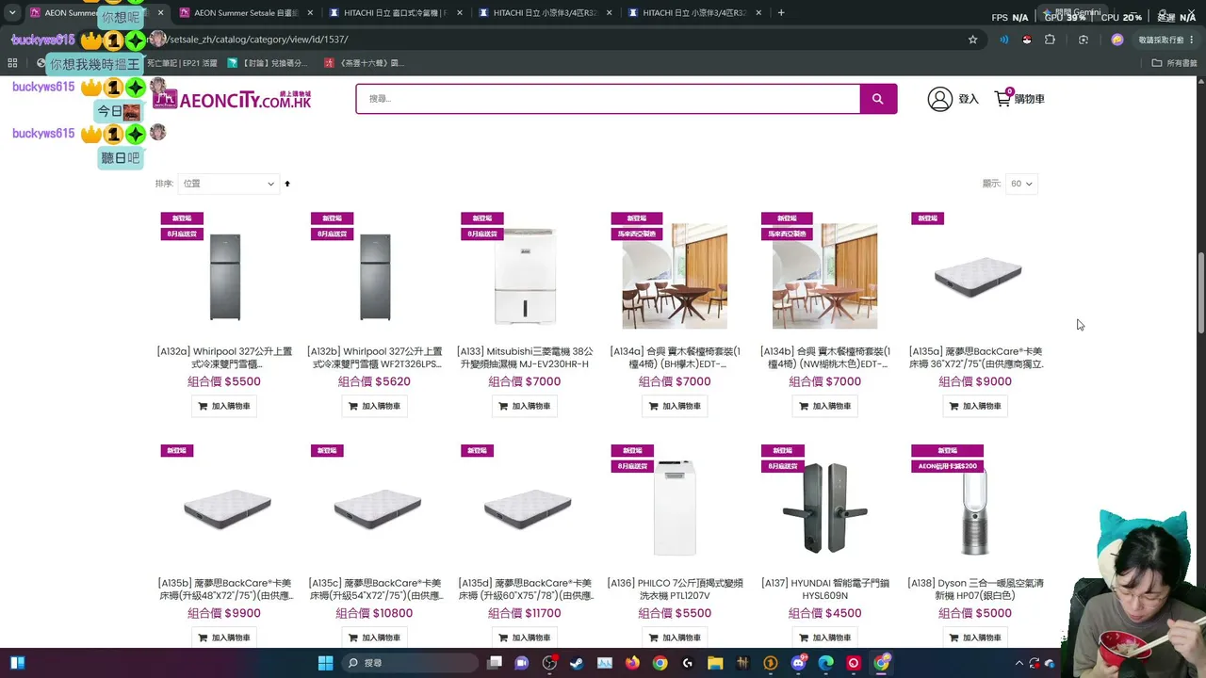1206x678 pixels.
Task: Click the 組合價 $10800 price
Action: coord(375,613)
